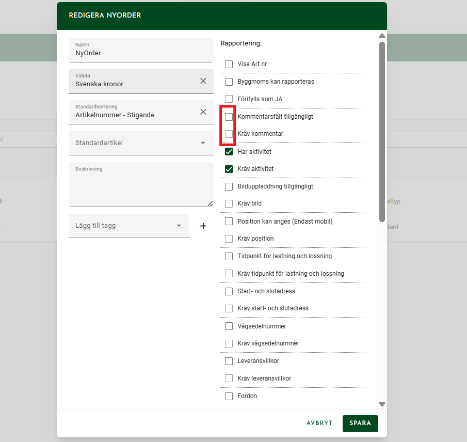This screenshot has width=467, height=442.
Task: Tick the Kräv position checkbox
Action: (x=229, y=239)
